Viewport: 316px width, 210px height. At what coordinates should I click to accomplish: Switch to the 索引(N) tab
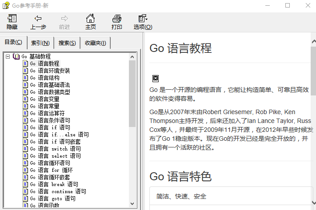[40, 43]
